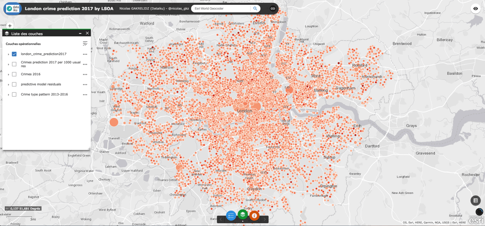Click the Brentwood map label
This screenshot has width=485, height=226.
click(x=402, y=44)
